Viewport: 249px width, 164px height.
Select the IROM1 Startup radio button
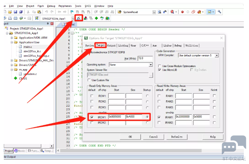[147, 117]
